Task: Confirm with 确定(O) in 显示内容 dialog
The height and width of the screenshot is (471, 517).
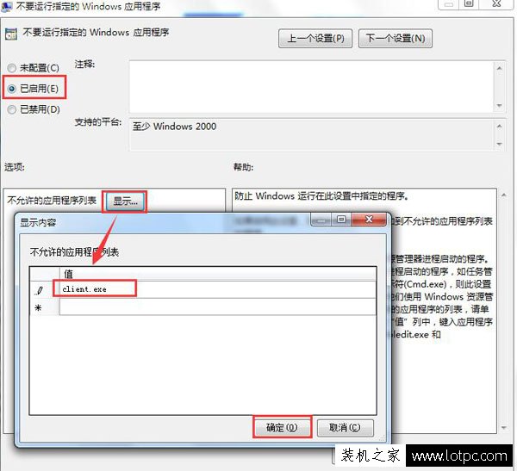Action: point(282,427)
